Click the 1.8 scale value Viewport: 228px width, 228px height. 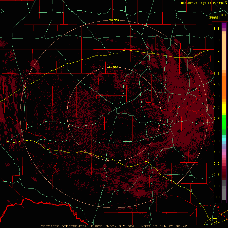(217, 141)
